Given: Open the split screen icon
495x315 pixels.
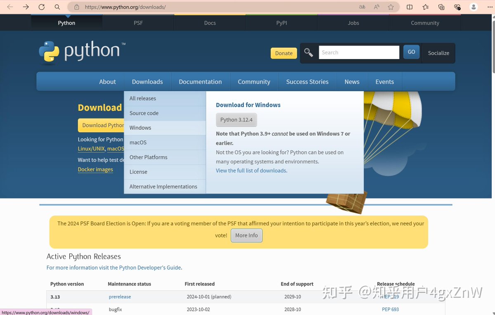Looking at the screenshot, I should 410,7.
